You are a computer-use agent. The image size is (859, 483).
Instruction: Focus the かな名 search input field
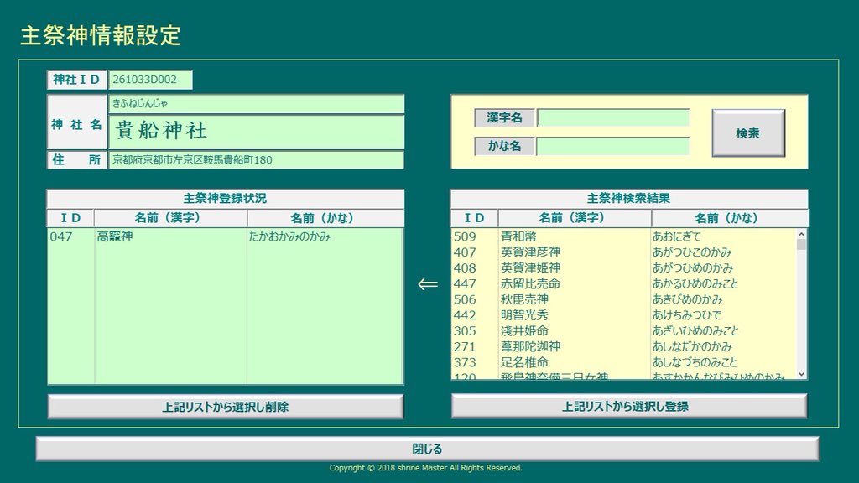point(613,146)
